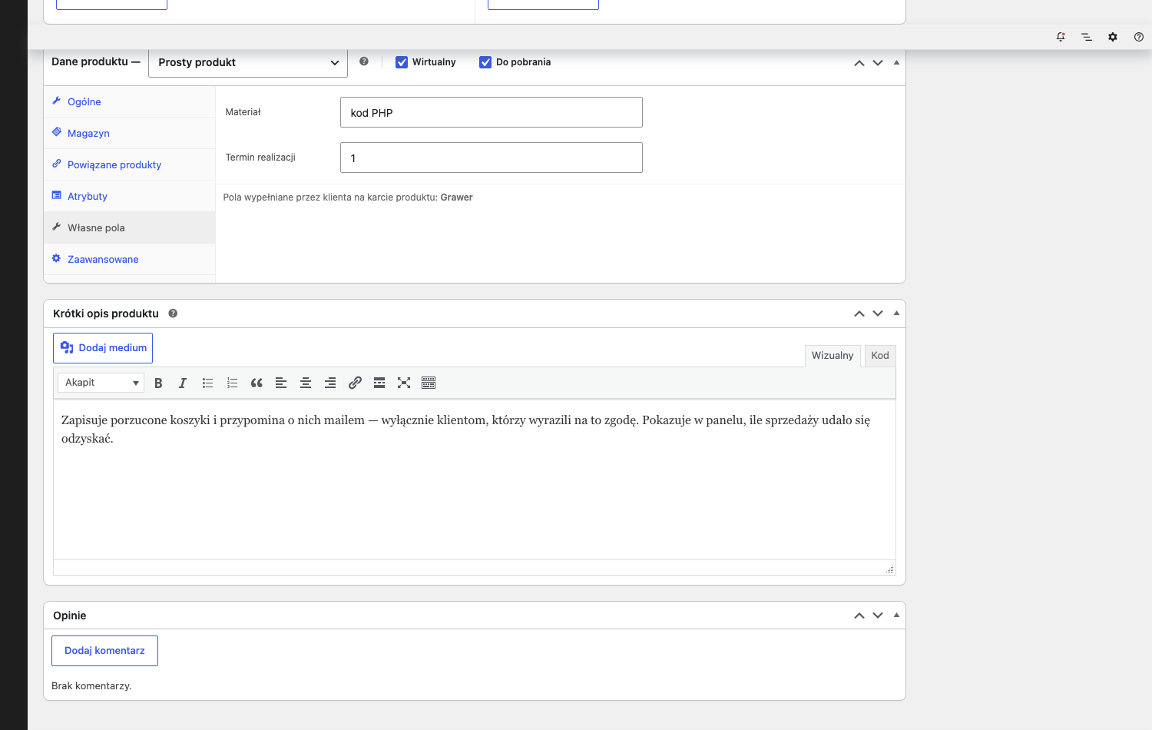The height and width of the screenshot is (730, 1152).
Task: Collapse the Opinie panel
Action: (896, 616)
